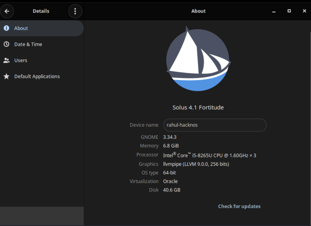311x226 pixels.
Task: Click the clock icon beside Date & Time
Action: [6, 44]
